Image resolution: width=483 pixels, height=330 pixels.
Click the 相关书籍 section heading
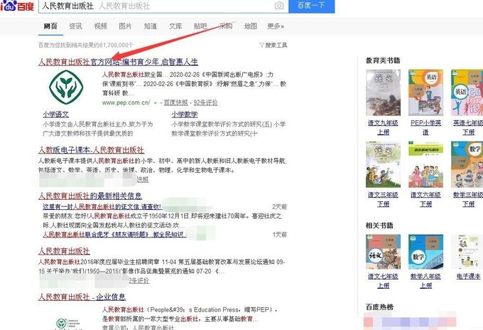379,225
